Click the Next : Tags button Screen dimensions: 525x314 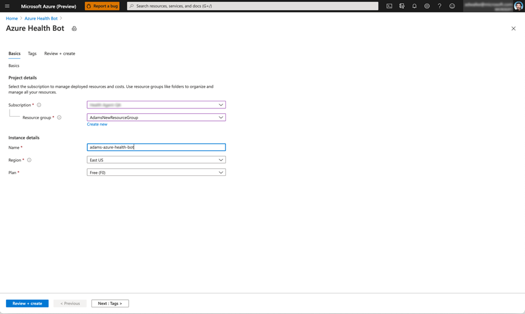pyautogui.click(x=110, y=303)
